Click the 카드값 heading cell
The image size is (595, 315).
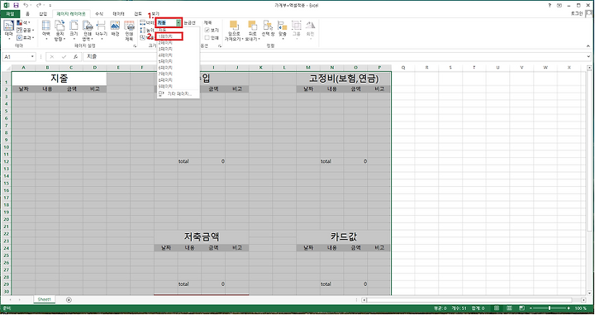[344, 236]
